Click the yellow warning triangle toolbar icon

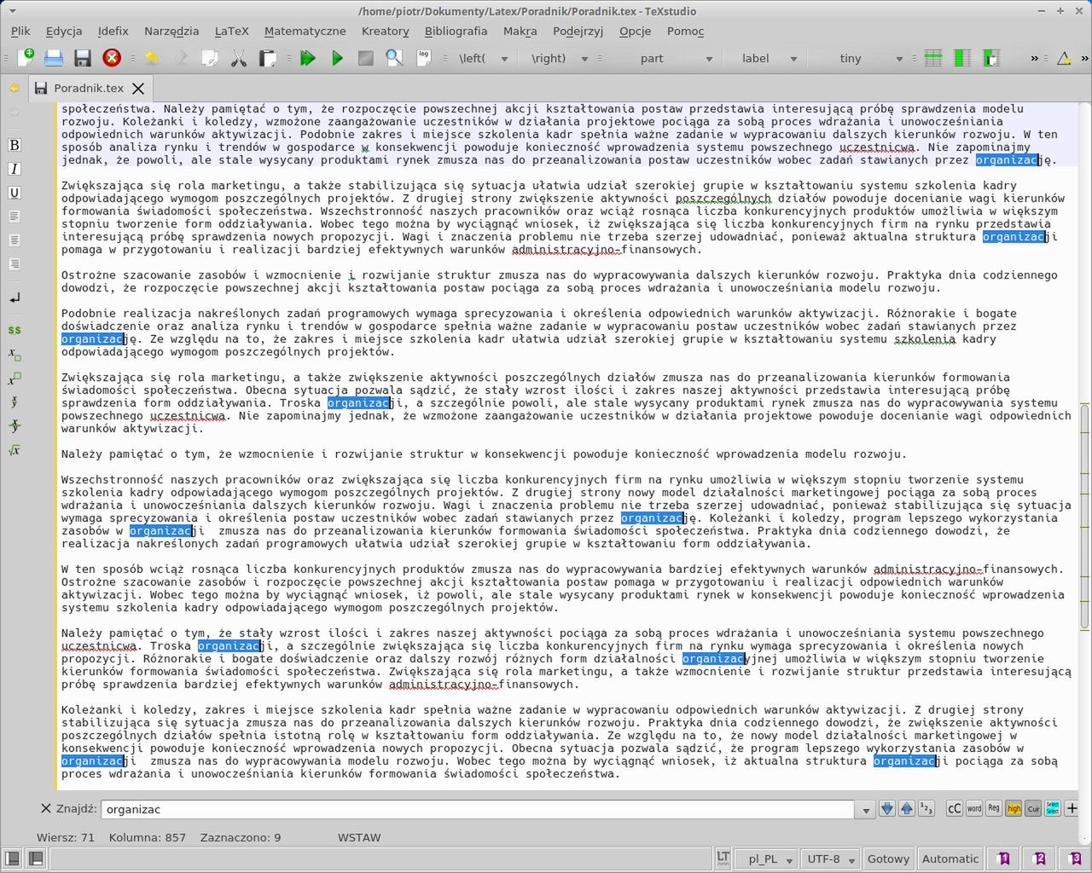click(x=1064, y=58)
